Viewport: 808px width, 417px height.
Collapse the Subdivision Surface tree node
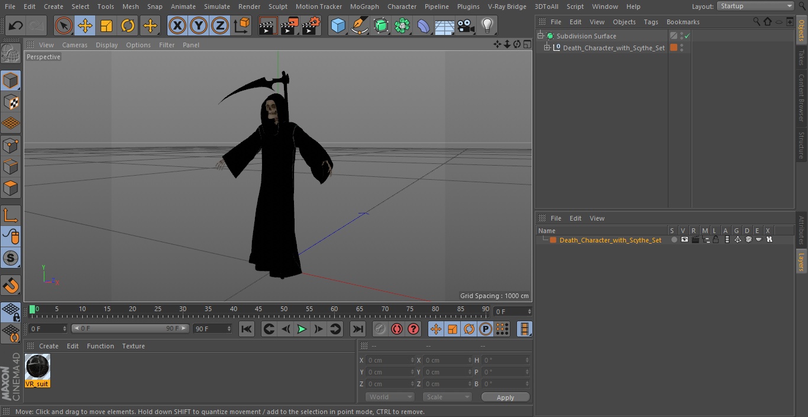click(x=540, y=36)
